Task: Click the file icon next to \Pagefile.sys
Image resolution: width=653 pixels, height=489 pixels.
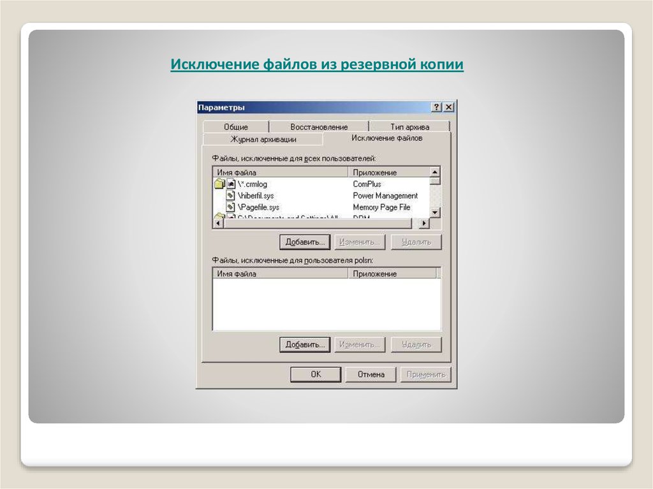Action: 231,207
